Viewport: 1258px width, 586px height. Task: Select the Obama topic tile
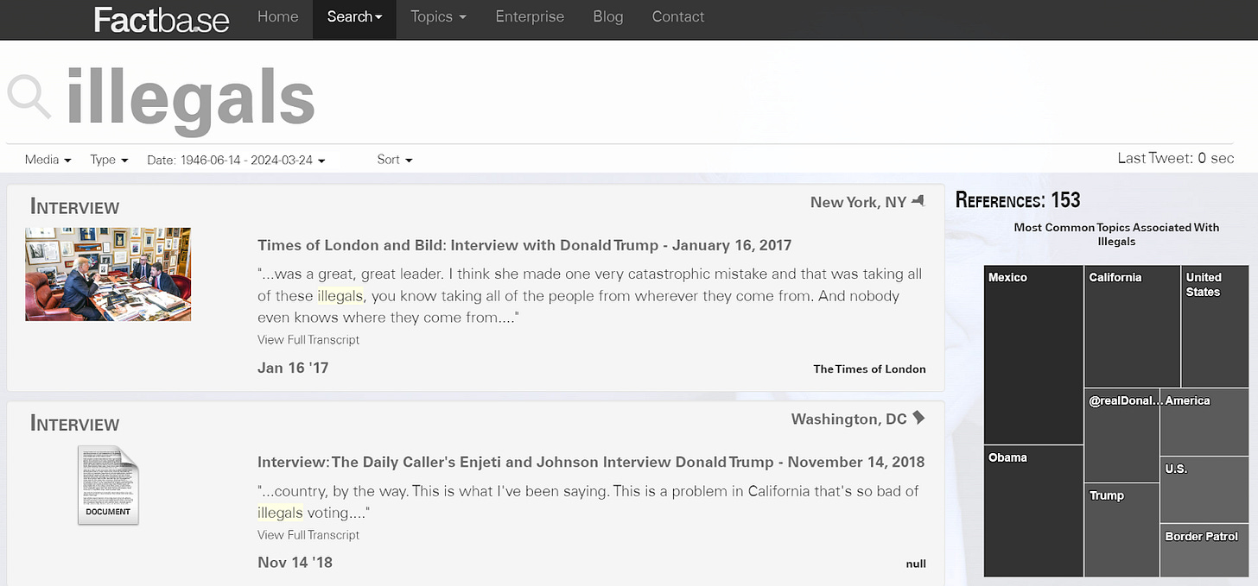coord(1033,511)
